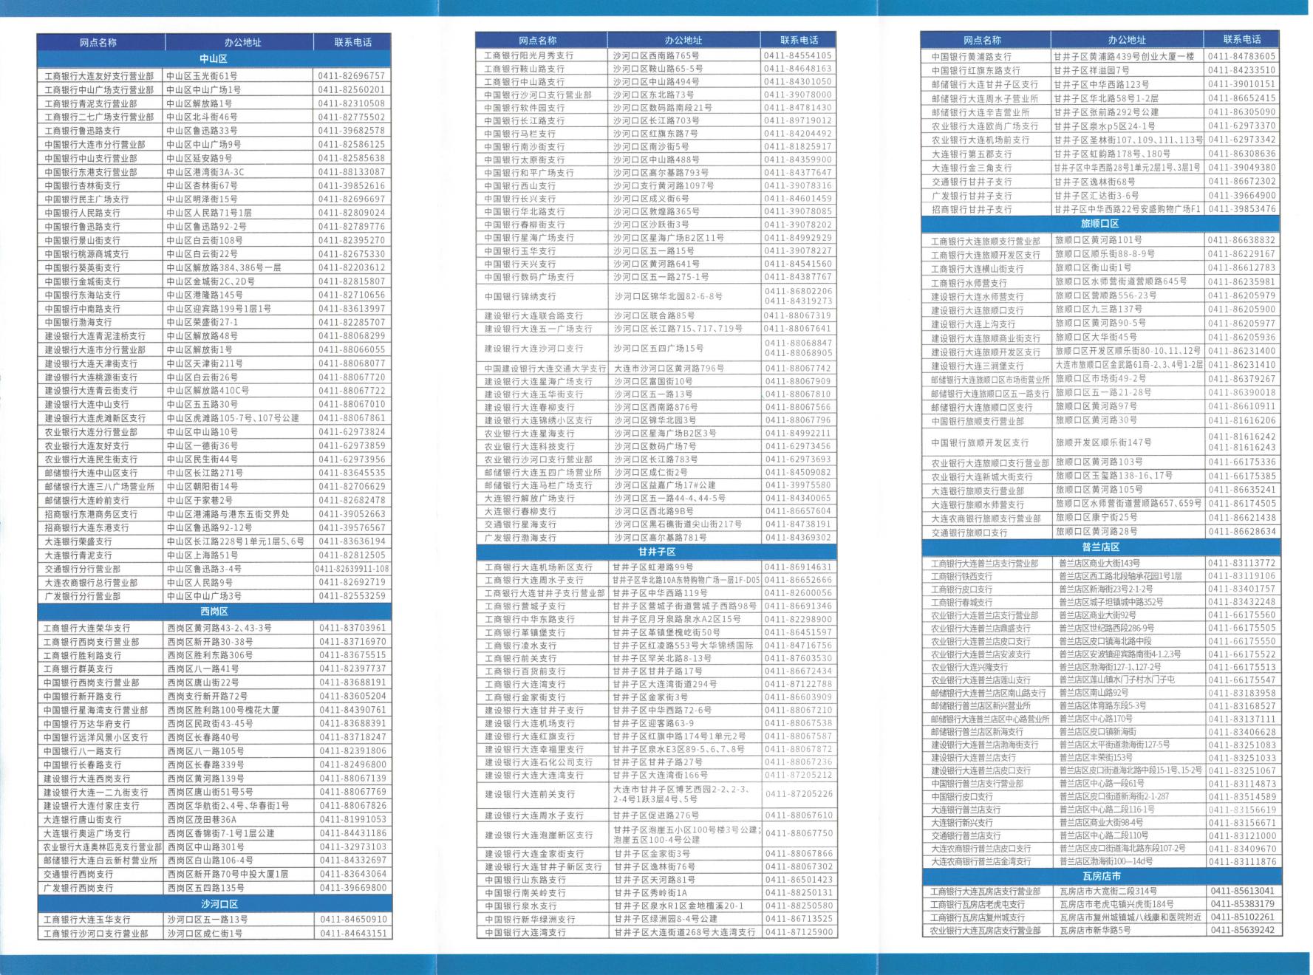Image resolution: width=1313 pixels, height=975 pixels.
Task: Select address 中山区港湾街3A-3C
Action: click(x=205, y=172)
